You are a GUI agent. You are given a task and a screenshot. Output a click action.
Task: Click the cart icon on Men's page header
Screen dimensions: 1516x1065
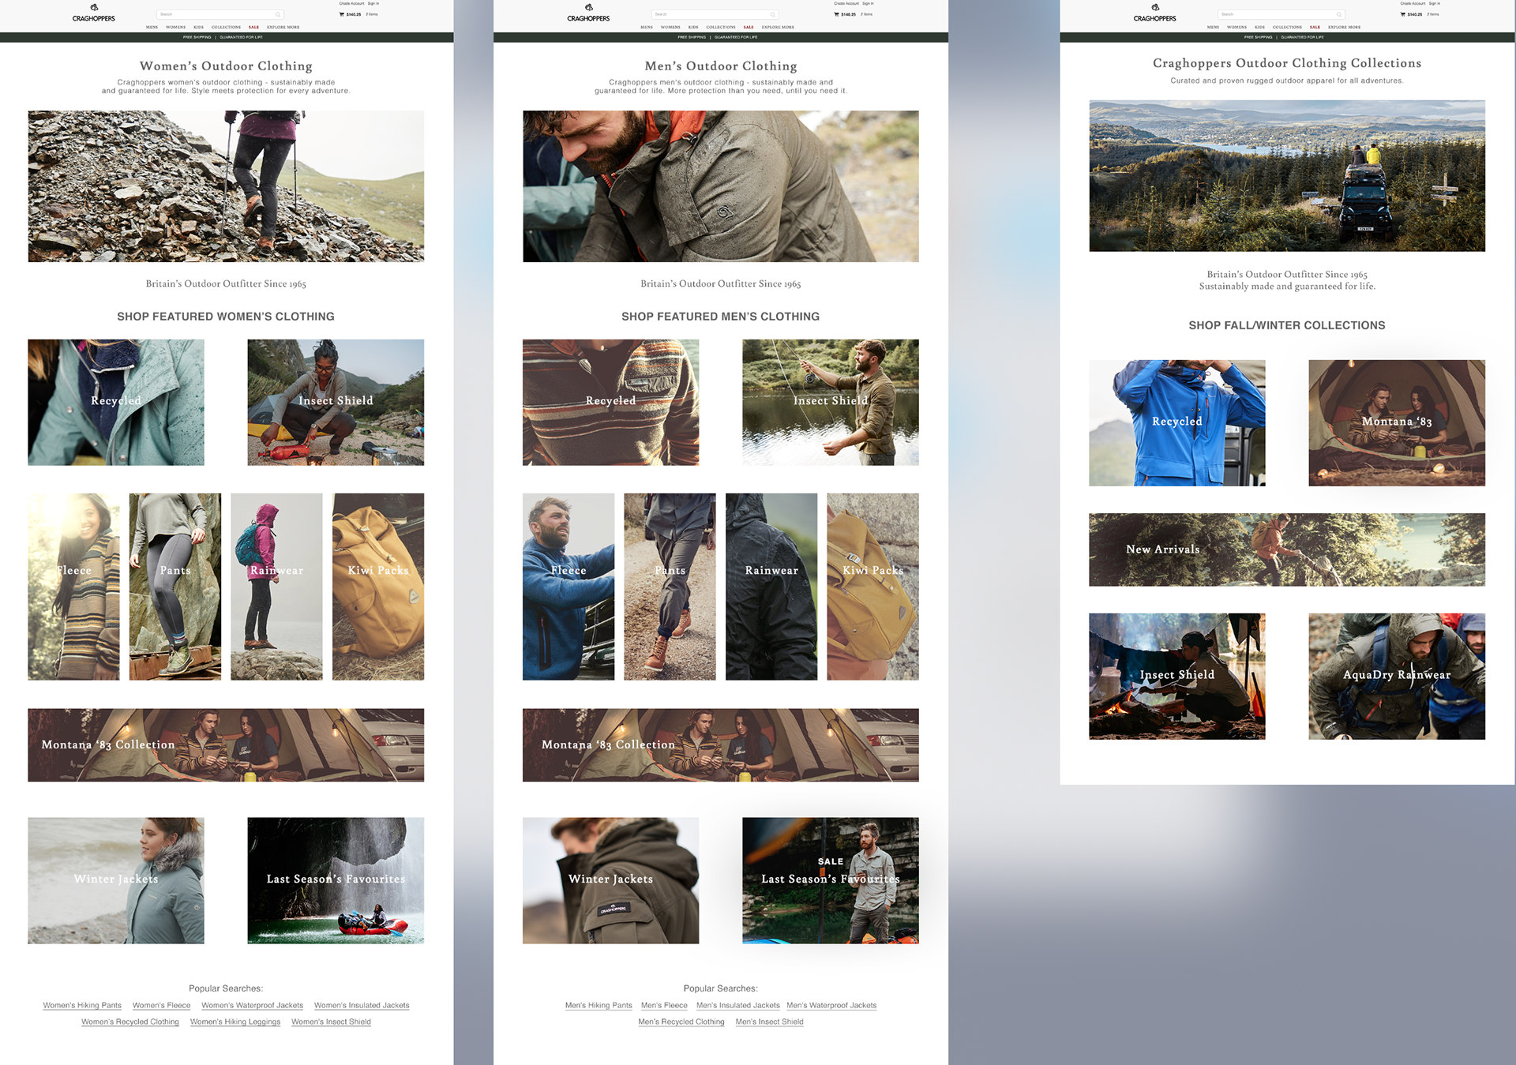coord(837,14)
